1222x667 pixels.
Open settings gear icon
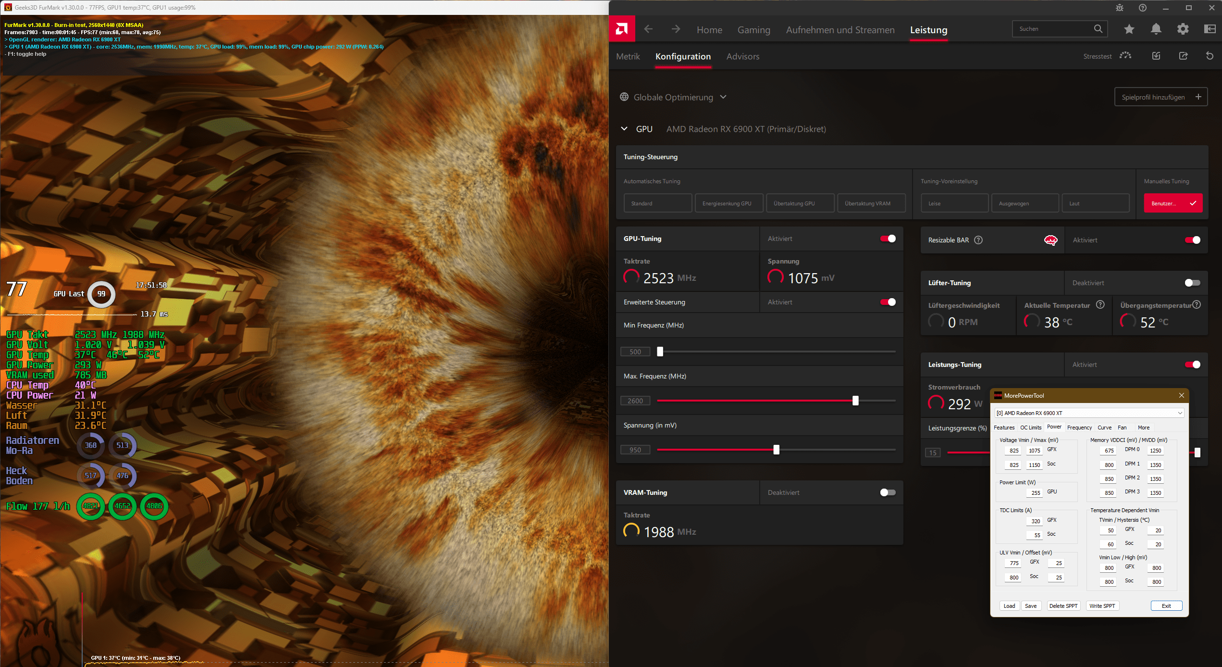1183,29
